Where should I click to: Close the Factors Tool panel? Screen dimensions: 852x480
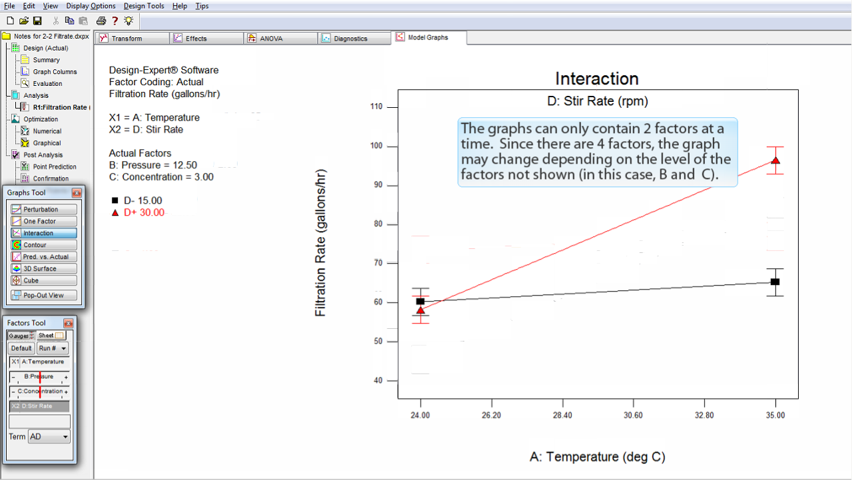(x=69, y=323)
